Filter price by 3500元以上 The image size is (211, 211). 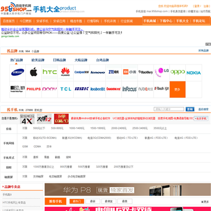(160, 128)
